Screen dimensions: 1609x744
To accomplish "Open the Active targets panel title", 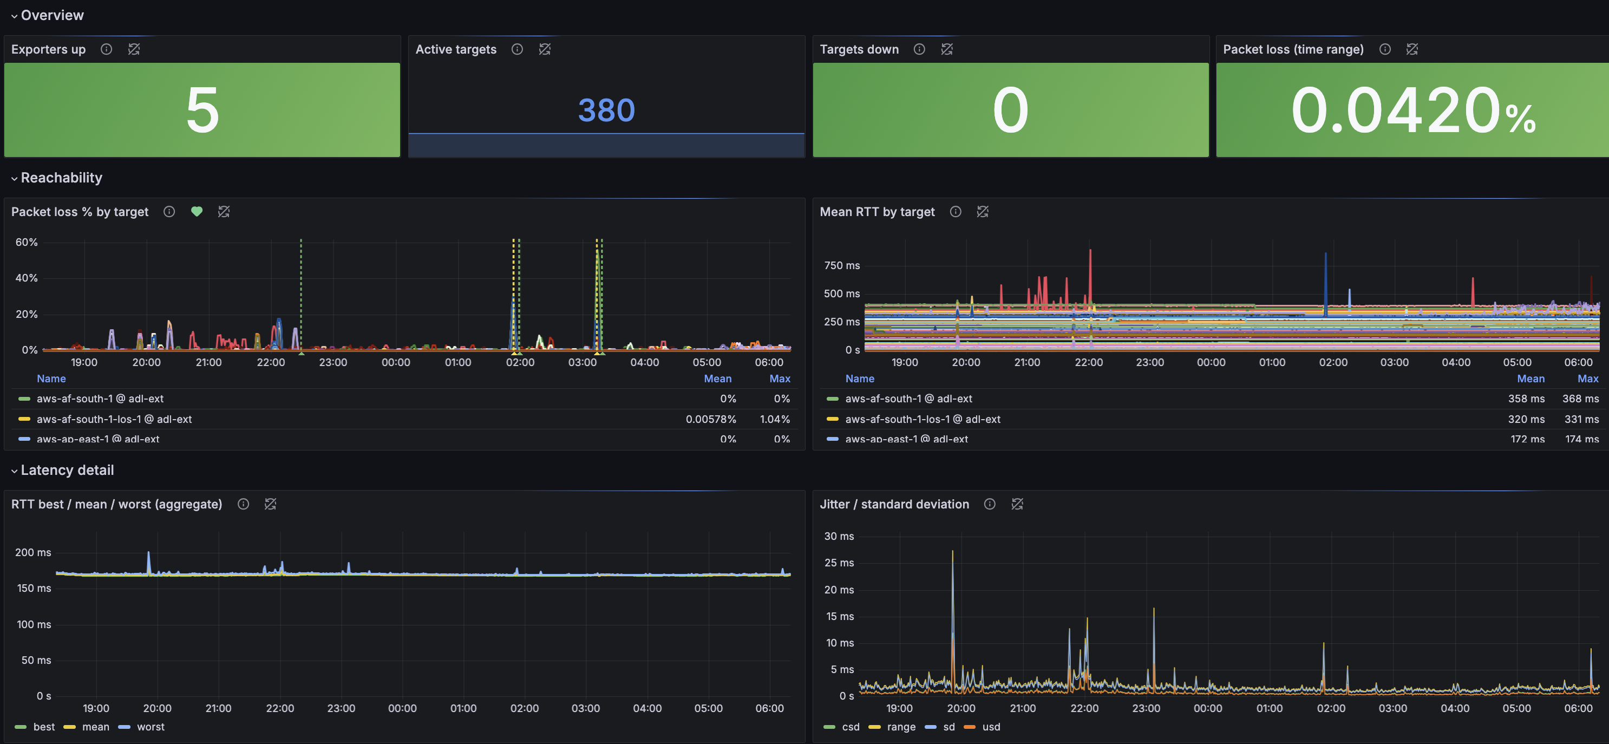I will click(456, 49).
